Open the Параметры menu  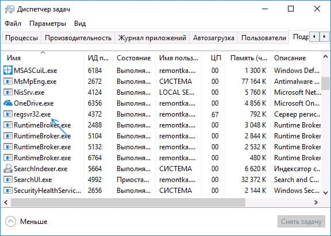pos(48,24)
